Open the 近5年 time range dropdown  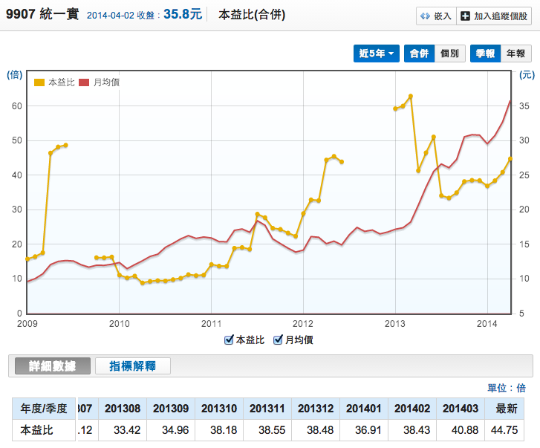[377, 53]
